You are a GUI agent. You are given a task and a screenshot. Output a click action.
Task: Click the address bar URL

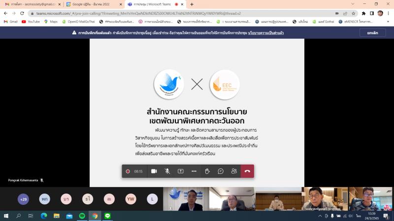(138, 14)
